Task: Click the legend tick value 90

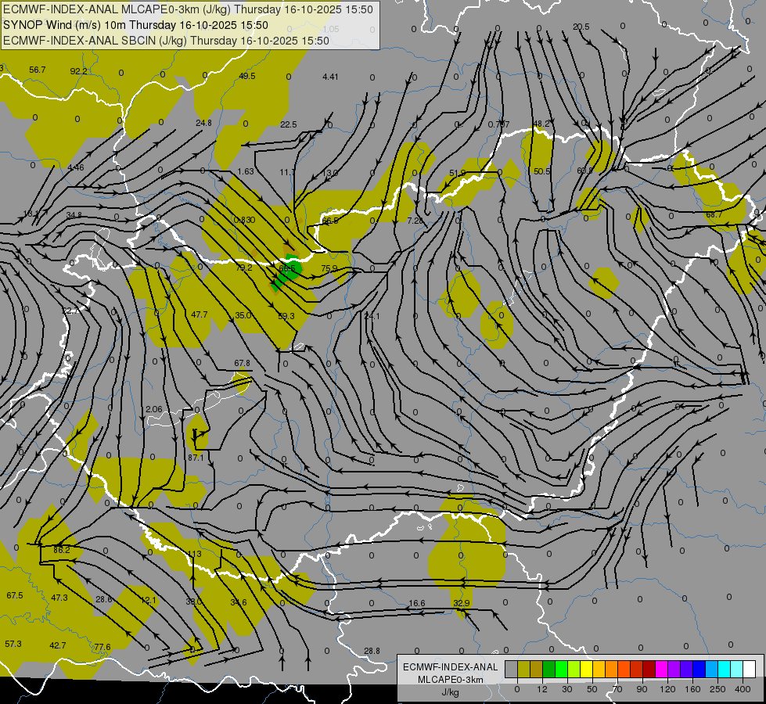Action: tap(642, 689)
